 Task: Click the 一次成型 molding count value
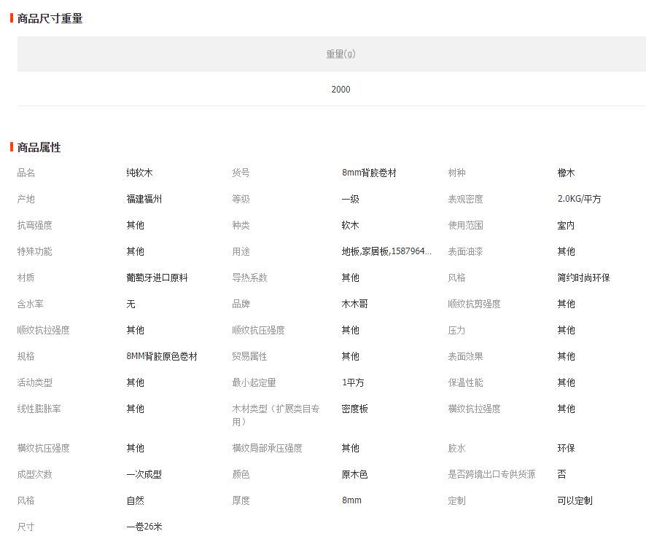click(x=144, y=474)
